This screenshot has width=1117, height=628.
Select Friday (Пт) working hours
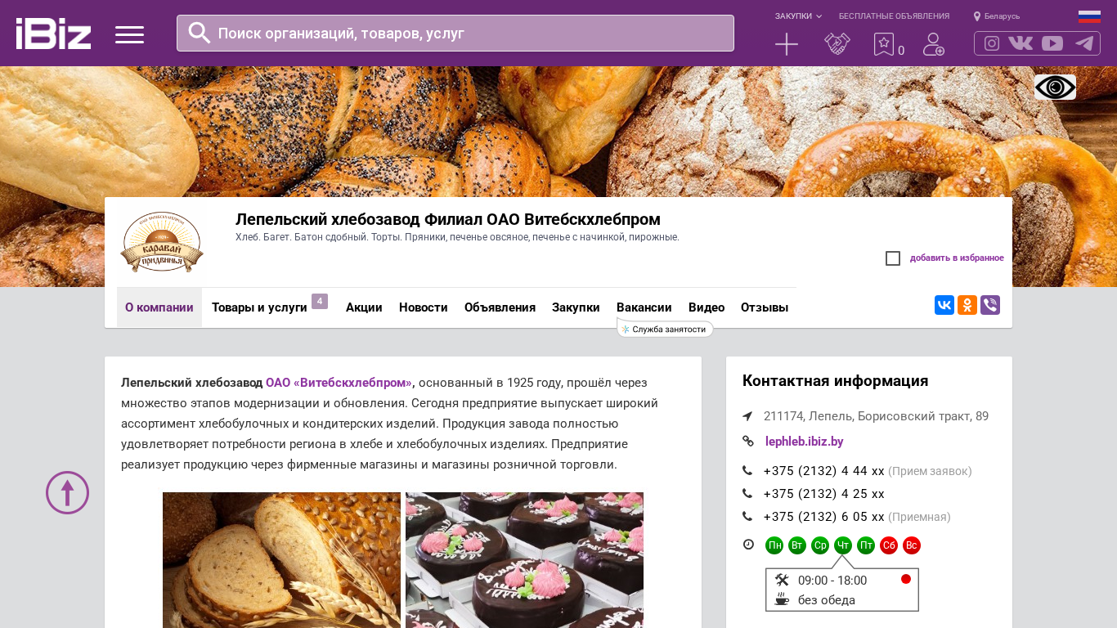[866, 545]
